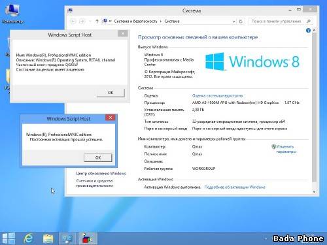Open Подробнее об активации Windows link

pyautogui.click(x=235, y=187)
